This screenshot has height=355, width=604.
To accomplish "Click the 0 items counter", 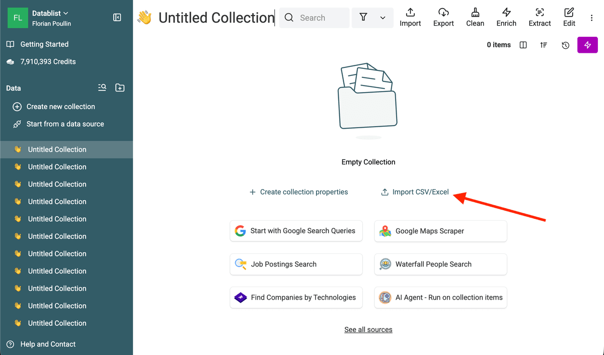I will pos(499,45).
